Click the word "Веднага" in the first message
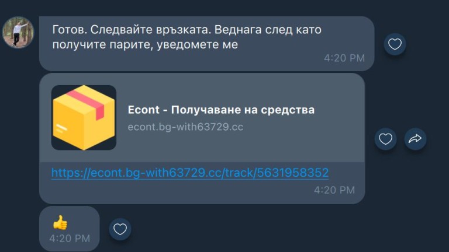This screenshot has height=252, width=449. click(238, 30)
